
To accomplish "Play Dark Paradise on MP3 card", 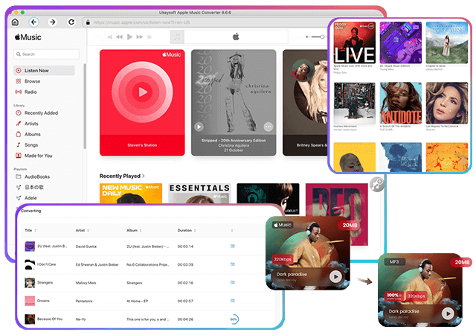I will click(x=448, y=313).
